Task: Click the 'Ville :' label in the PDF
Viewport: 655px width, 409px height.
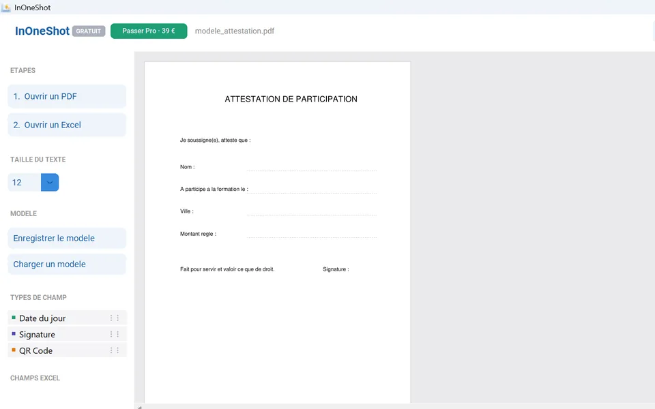Action: pyautogui.click(x=187, y=211)
